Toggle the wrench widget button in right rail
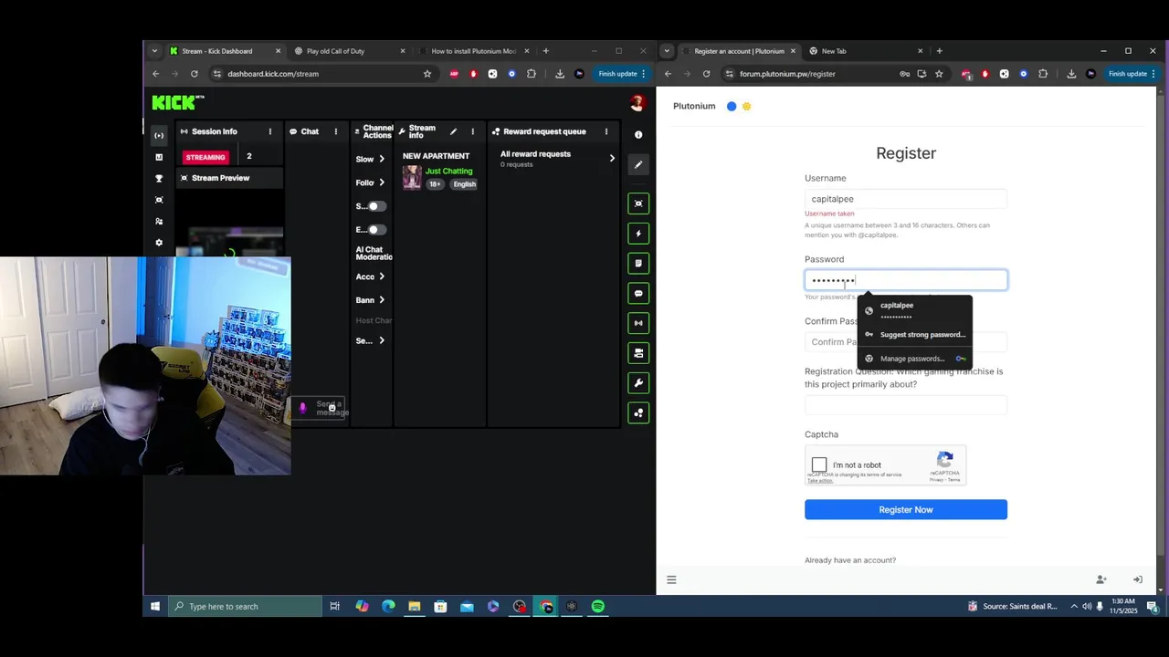 (638, 382)
